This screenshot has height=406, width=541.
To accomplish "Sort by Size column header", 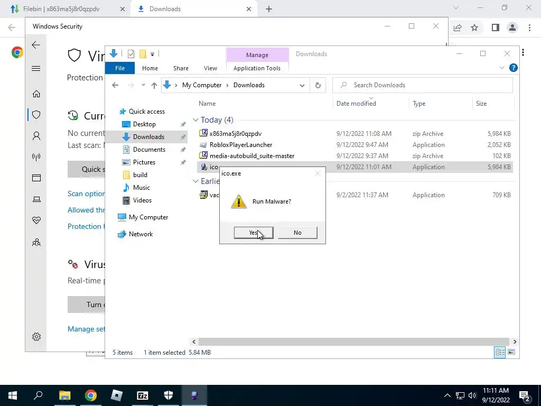I will [481, 104].
